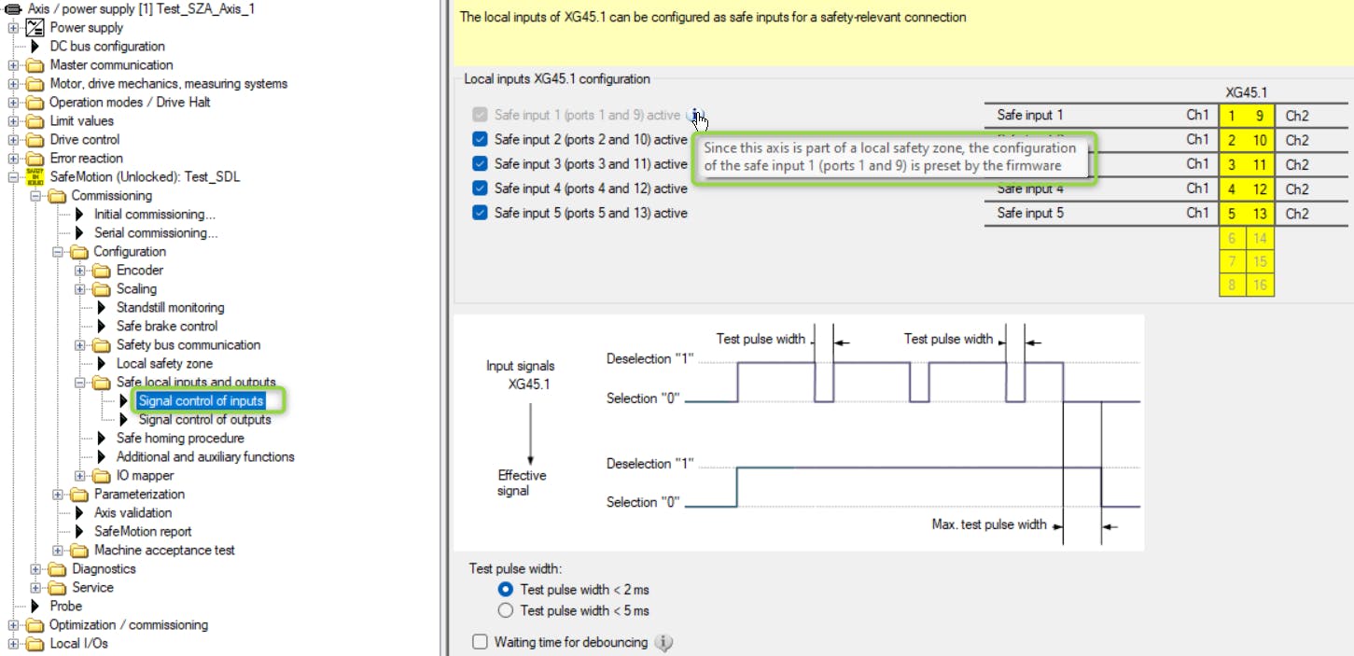
Task: Click the Commissioning folder icon
Action: pyautogui.click(x=58, y=196)
